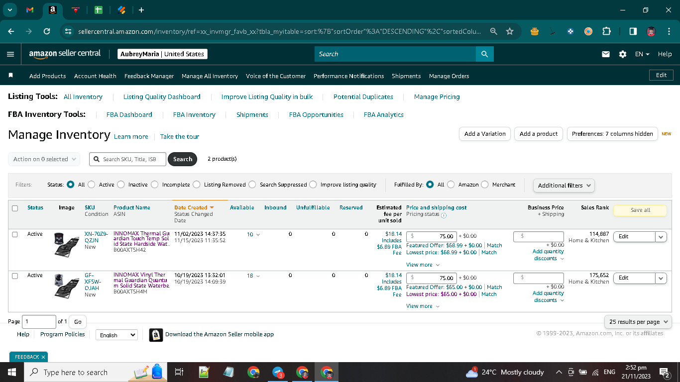The width and height of the screenshot is (680, 382).
Task: Tick the select-all checkbox in table header
Action: pyautogui.click(x=15, y=208)
